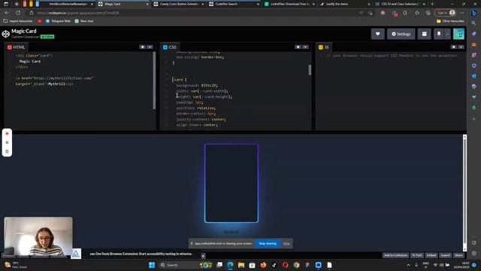
Task: Expand the CSS editor dropdown arrow
Action: pyautogui.click(x=306, y=47)
